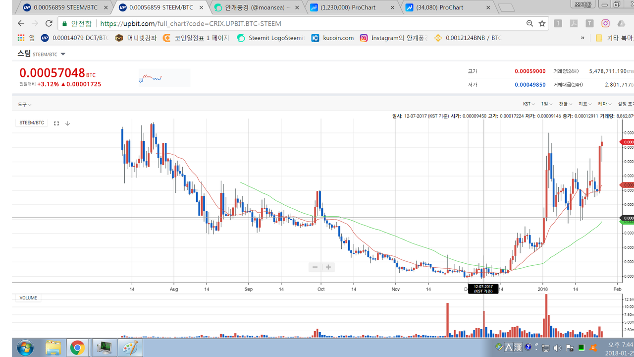Click the low price 0.00049850 value
The image size is (634, 357).
(x=530, y=85)
